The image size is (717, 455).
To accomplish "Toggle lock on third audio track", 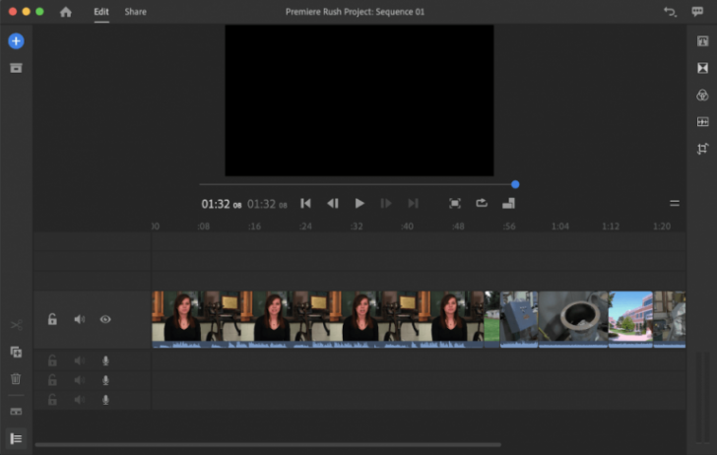I will point(52,400).
